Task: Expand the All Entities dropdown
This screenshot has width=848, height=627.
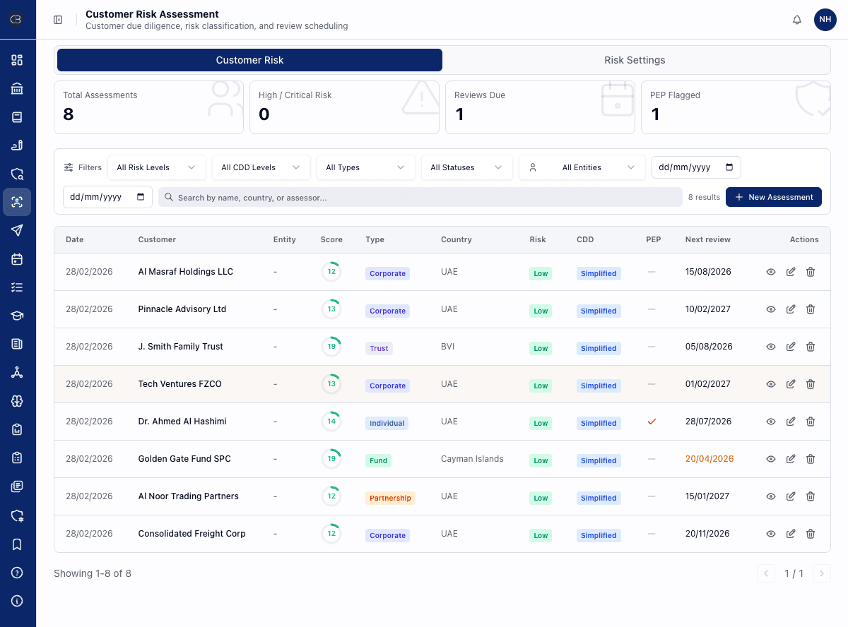Action: click(x=582, y=167)
